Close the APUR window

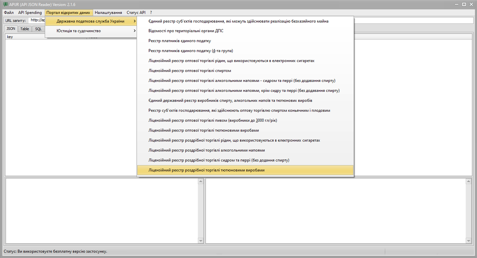coord(472,4)
